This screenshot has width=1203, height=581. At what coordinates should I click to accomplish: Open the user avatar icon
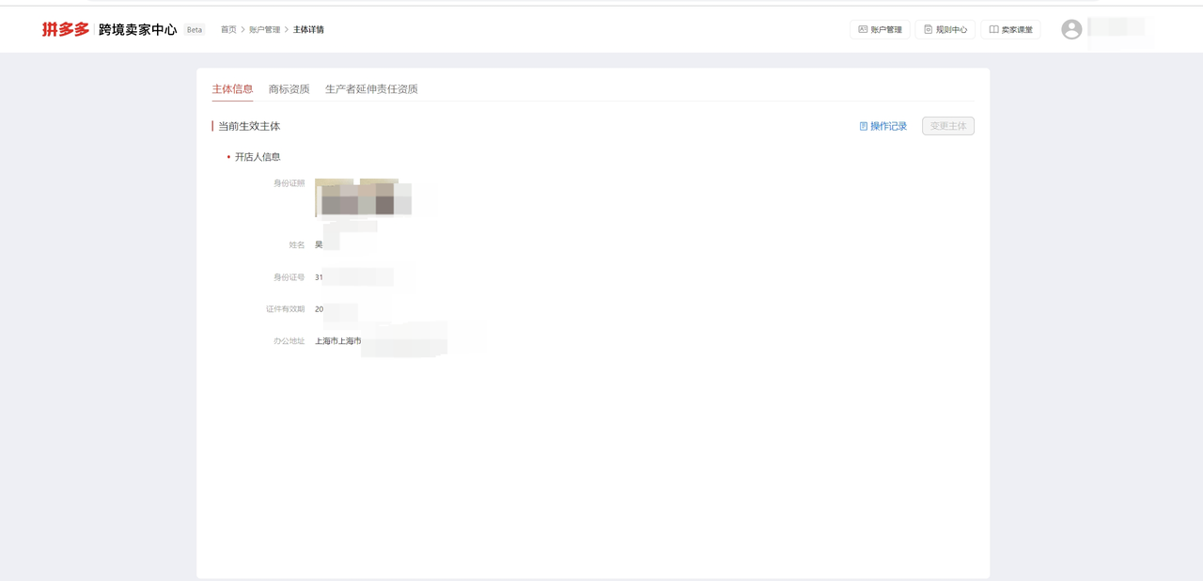pyautogui.click(x=1071, y=29)
